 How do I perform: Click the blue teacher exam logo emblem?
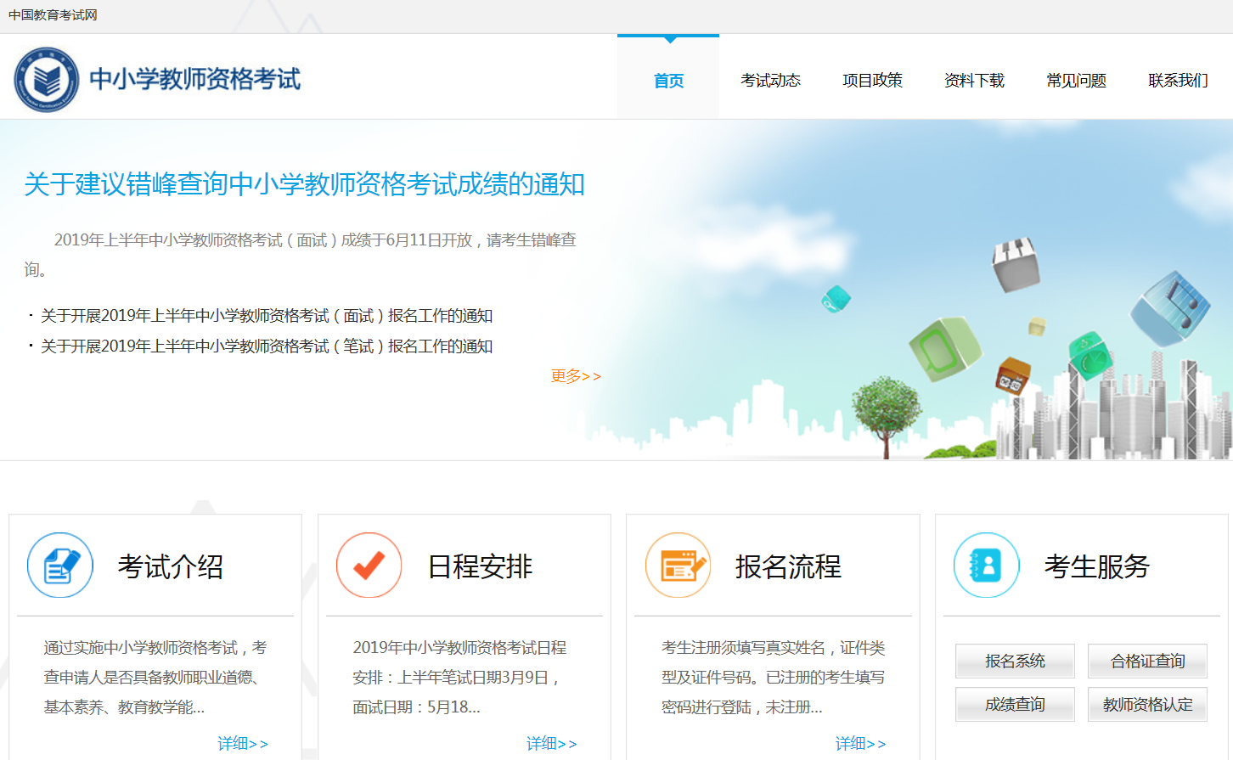pyautogui.click(x=47, y=80)
